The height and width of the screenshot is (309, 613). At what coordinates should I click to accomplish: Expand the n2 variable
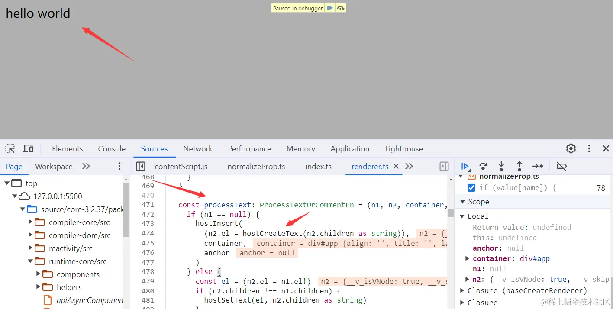point(468,279)
